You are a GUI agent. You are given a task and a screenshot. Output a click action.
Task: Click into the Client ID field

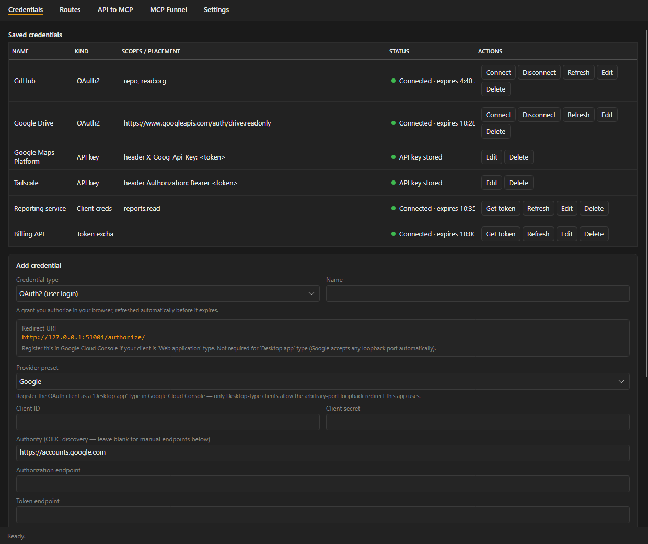pos(168,422)
